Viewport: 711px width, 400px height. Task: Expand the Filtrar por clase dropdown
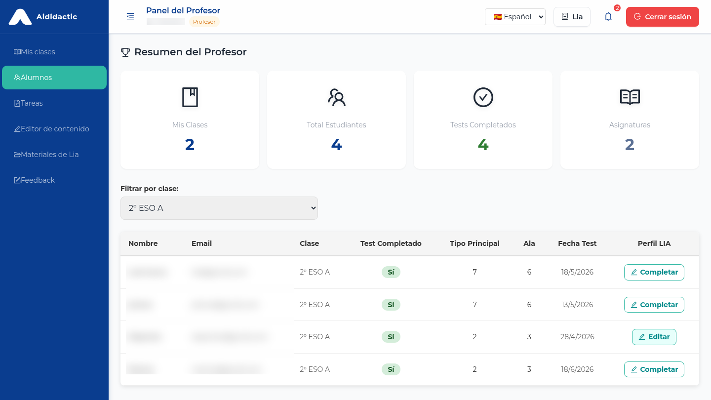click(219, 208)
